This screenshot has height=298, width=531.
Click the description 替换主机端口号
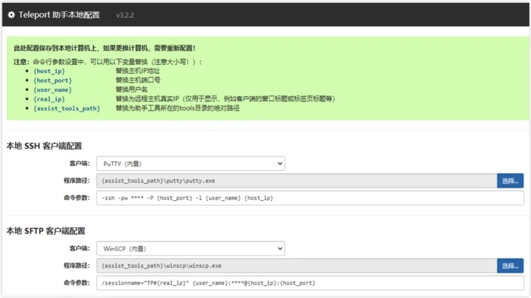(x=138, y=80)
